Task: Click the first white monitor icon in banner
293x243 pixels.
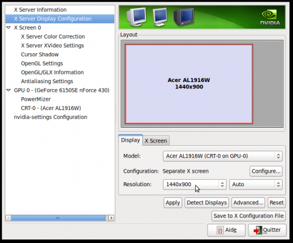Action: tap(136, 17)
